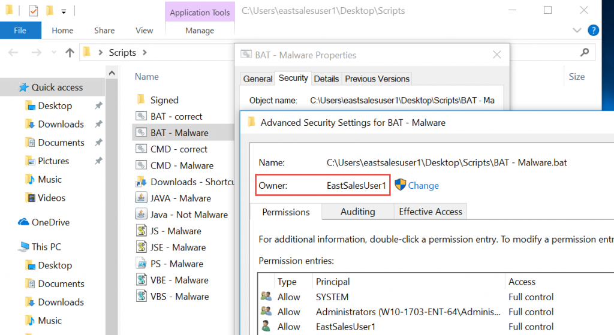Sort files by the Size column
The image size is (614, 335).
[576, 77]
